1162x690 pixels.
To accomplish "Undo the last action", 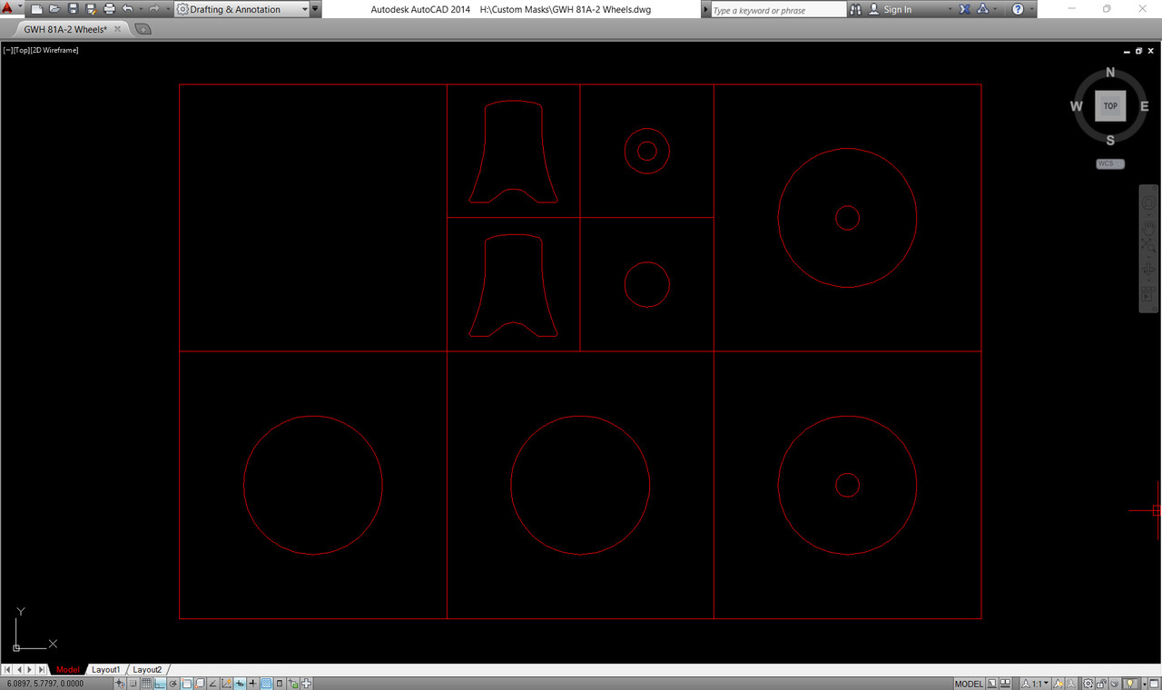I will (127, 9).
